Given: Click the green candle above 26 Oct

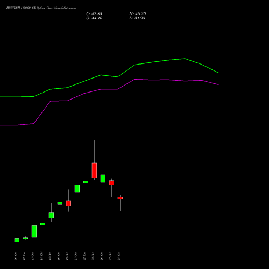Looking at the screenshot, I should [103, 179].
